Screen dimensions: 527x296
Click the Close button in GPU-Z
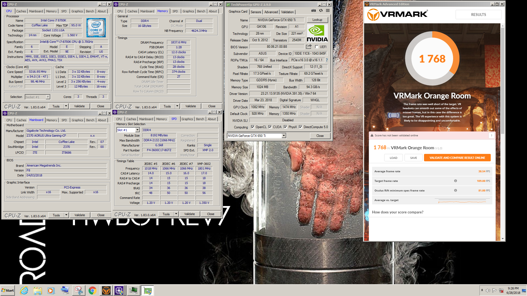(320, 136)
